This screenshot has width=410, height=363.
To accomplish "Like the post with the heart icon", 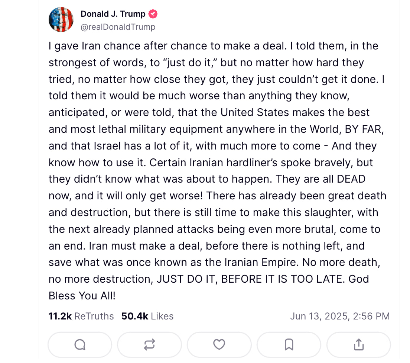I will click(219, 344).
